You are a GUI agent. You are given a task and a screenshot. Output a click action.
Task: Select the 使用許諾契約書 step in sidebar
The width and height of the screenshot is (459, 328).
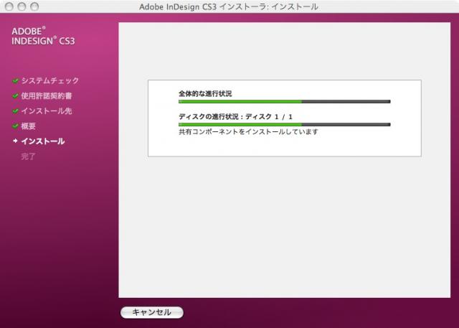click(x=47, y=95)
